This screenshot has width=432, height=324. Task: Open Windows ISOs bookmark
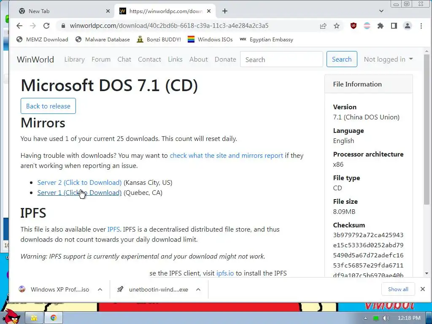[x=210, y=39]
